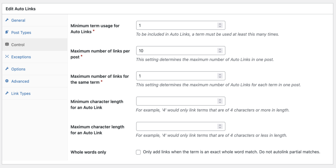
Task: Click the Control tab icon
Action: 7,44
